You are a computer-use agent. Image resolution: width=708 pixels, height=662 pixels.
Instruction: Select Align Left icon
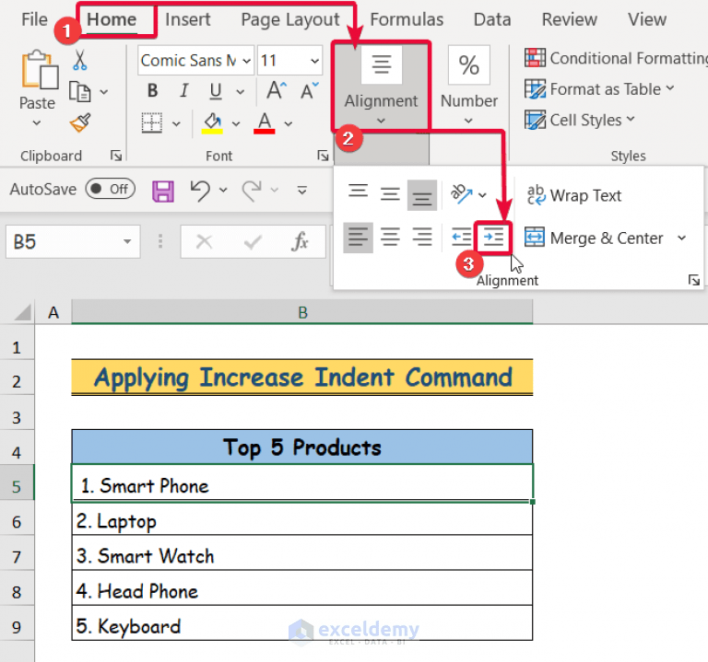(x=358, y=238)
